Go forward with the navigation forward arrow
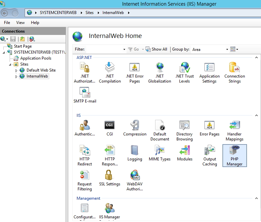This screenshot has height=222, width=261. [15, 13]
